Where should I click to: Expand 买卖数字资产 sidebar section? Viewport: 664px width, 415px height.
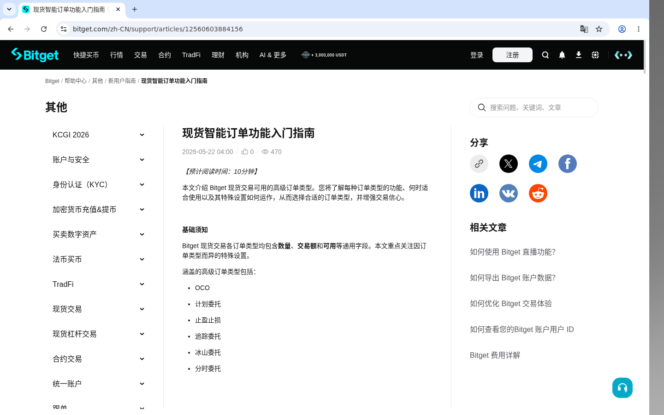pyautogui.click(x=99, y=234)
